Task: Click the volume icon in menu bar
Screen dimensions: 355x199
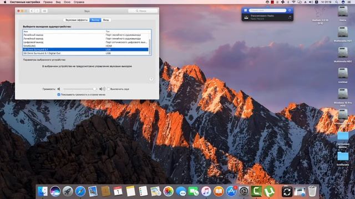Action: [x=311, y=2]
